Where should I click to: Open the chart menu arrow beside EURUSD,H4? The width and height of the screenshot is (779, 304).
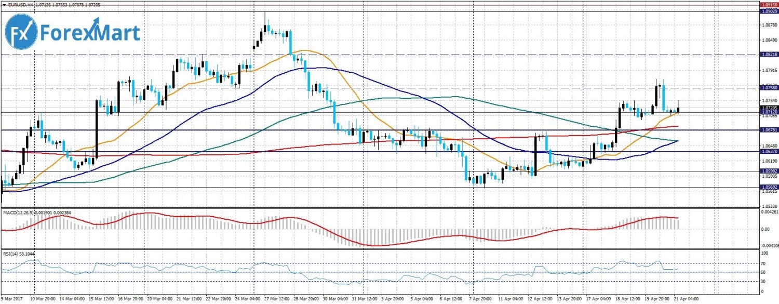click(x=4, y=5)
